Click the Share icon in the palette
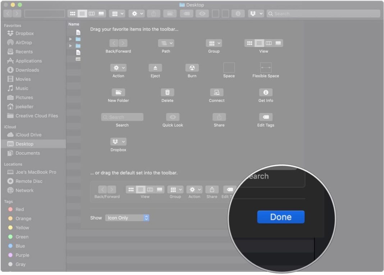This screenshot has height=275, width=384. point(219,117)
